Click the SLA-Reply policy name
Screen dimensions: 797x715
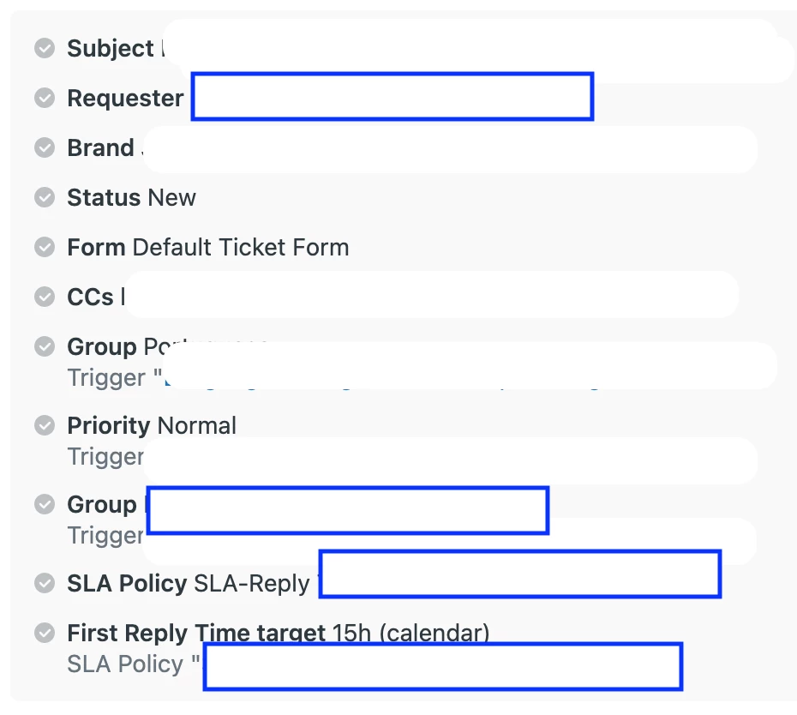(x=252, y=583)
